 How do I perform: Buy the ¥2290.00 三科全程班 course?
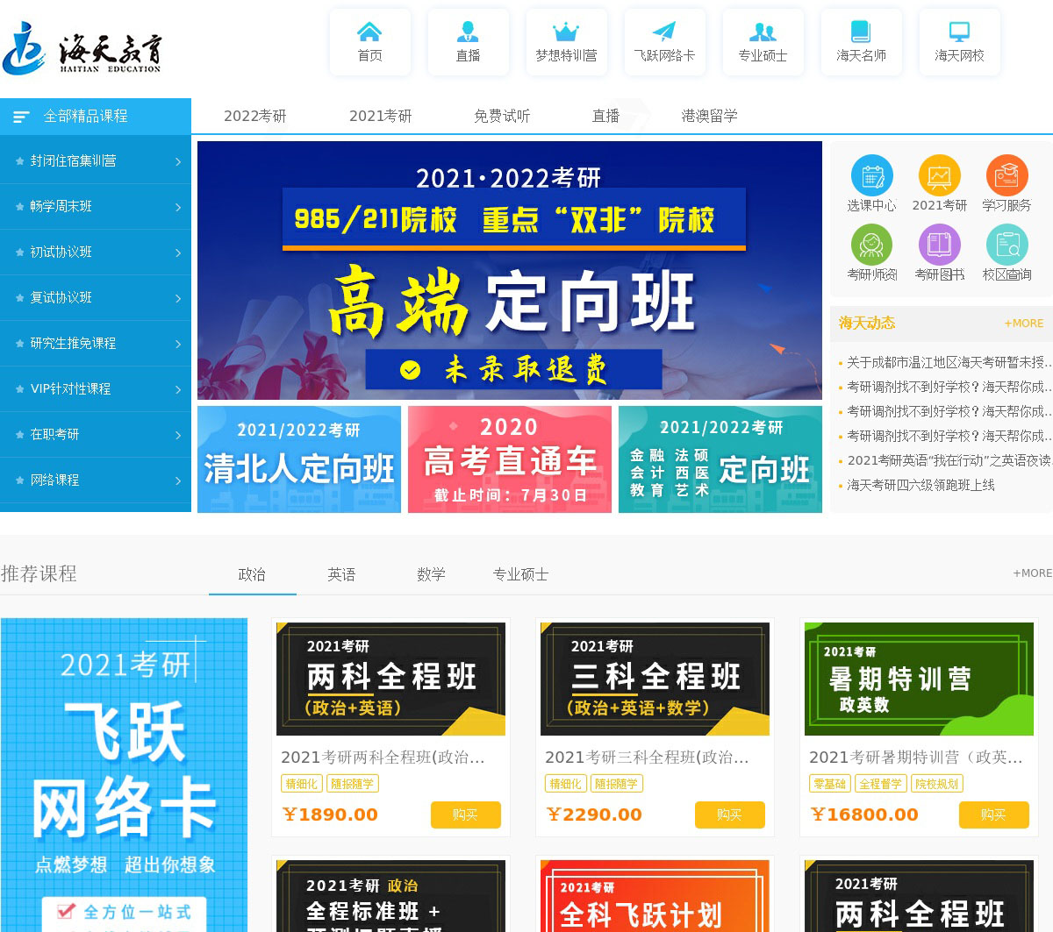730,815
